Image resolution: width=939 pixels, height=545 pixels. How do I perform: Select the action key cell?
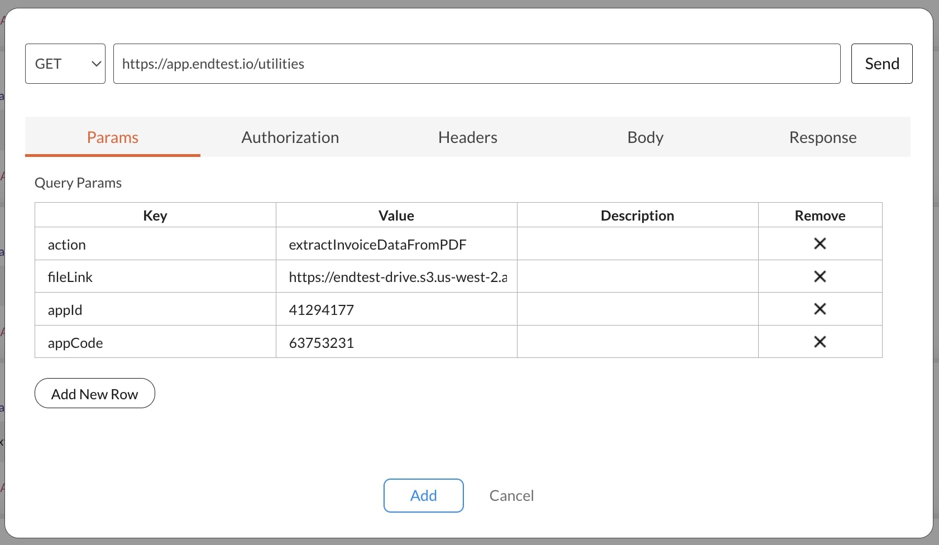(155, 244)
